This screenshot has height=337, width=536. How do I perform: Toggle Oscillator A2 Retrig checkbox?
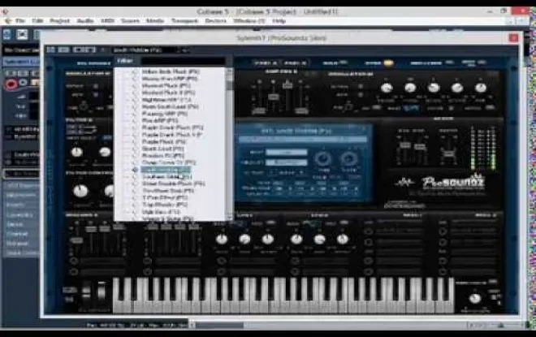[x=360, y=95]
